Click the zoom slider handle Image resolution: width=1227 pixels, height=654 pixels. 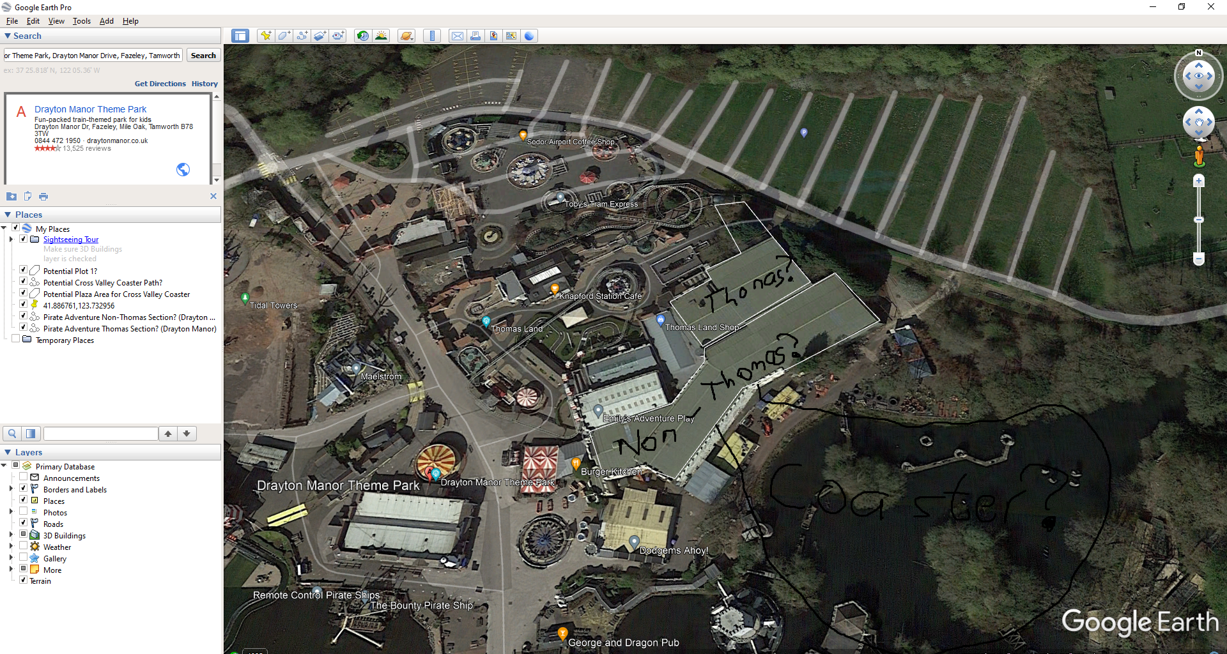[x=1199, y=220]
